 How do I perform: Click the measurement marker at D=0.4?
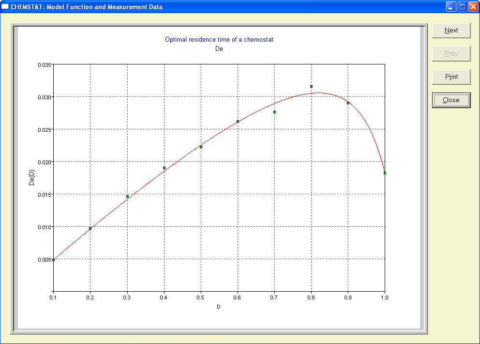164,168
